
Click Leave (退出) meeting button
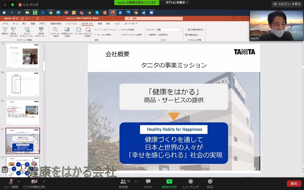click(294, 184)
